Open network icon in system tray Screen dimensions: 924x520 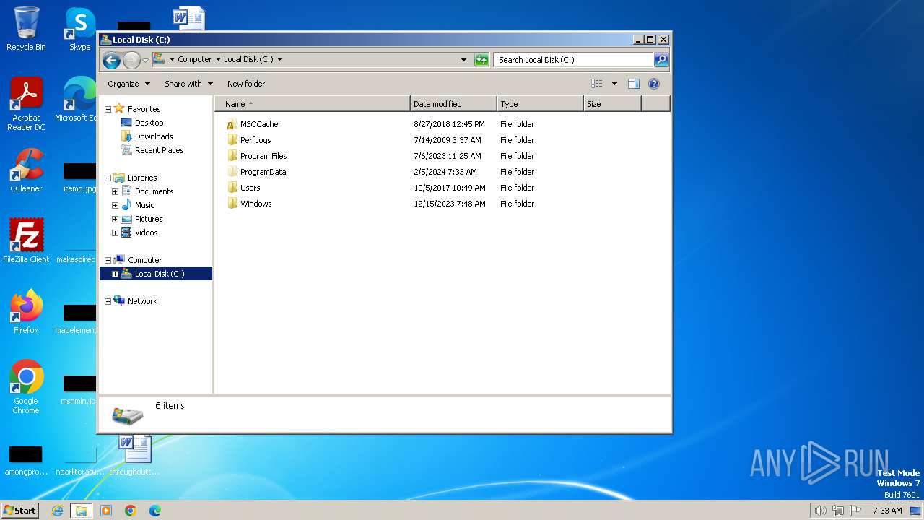838,511
